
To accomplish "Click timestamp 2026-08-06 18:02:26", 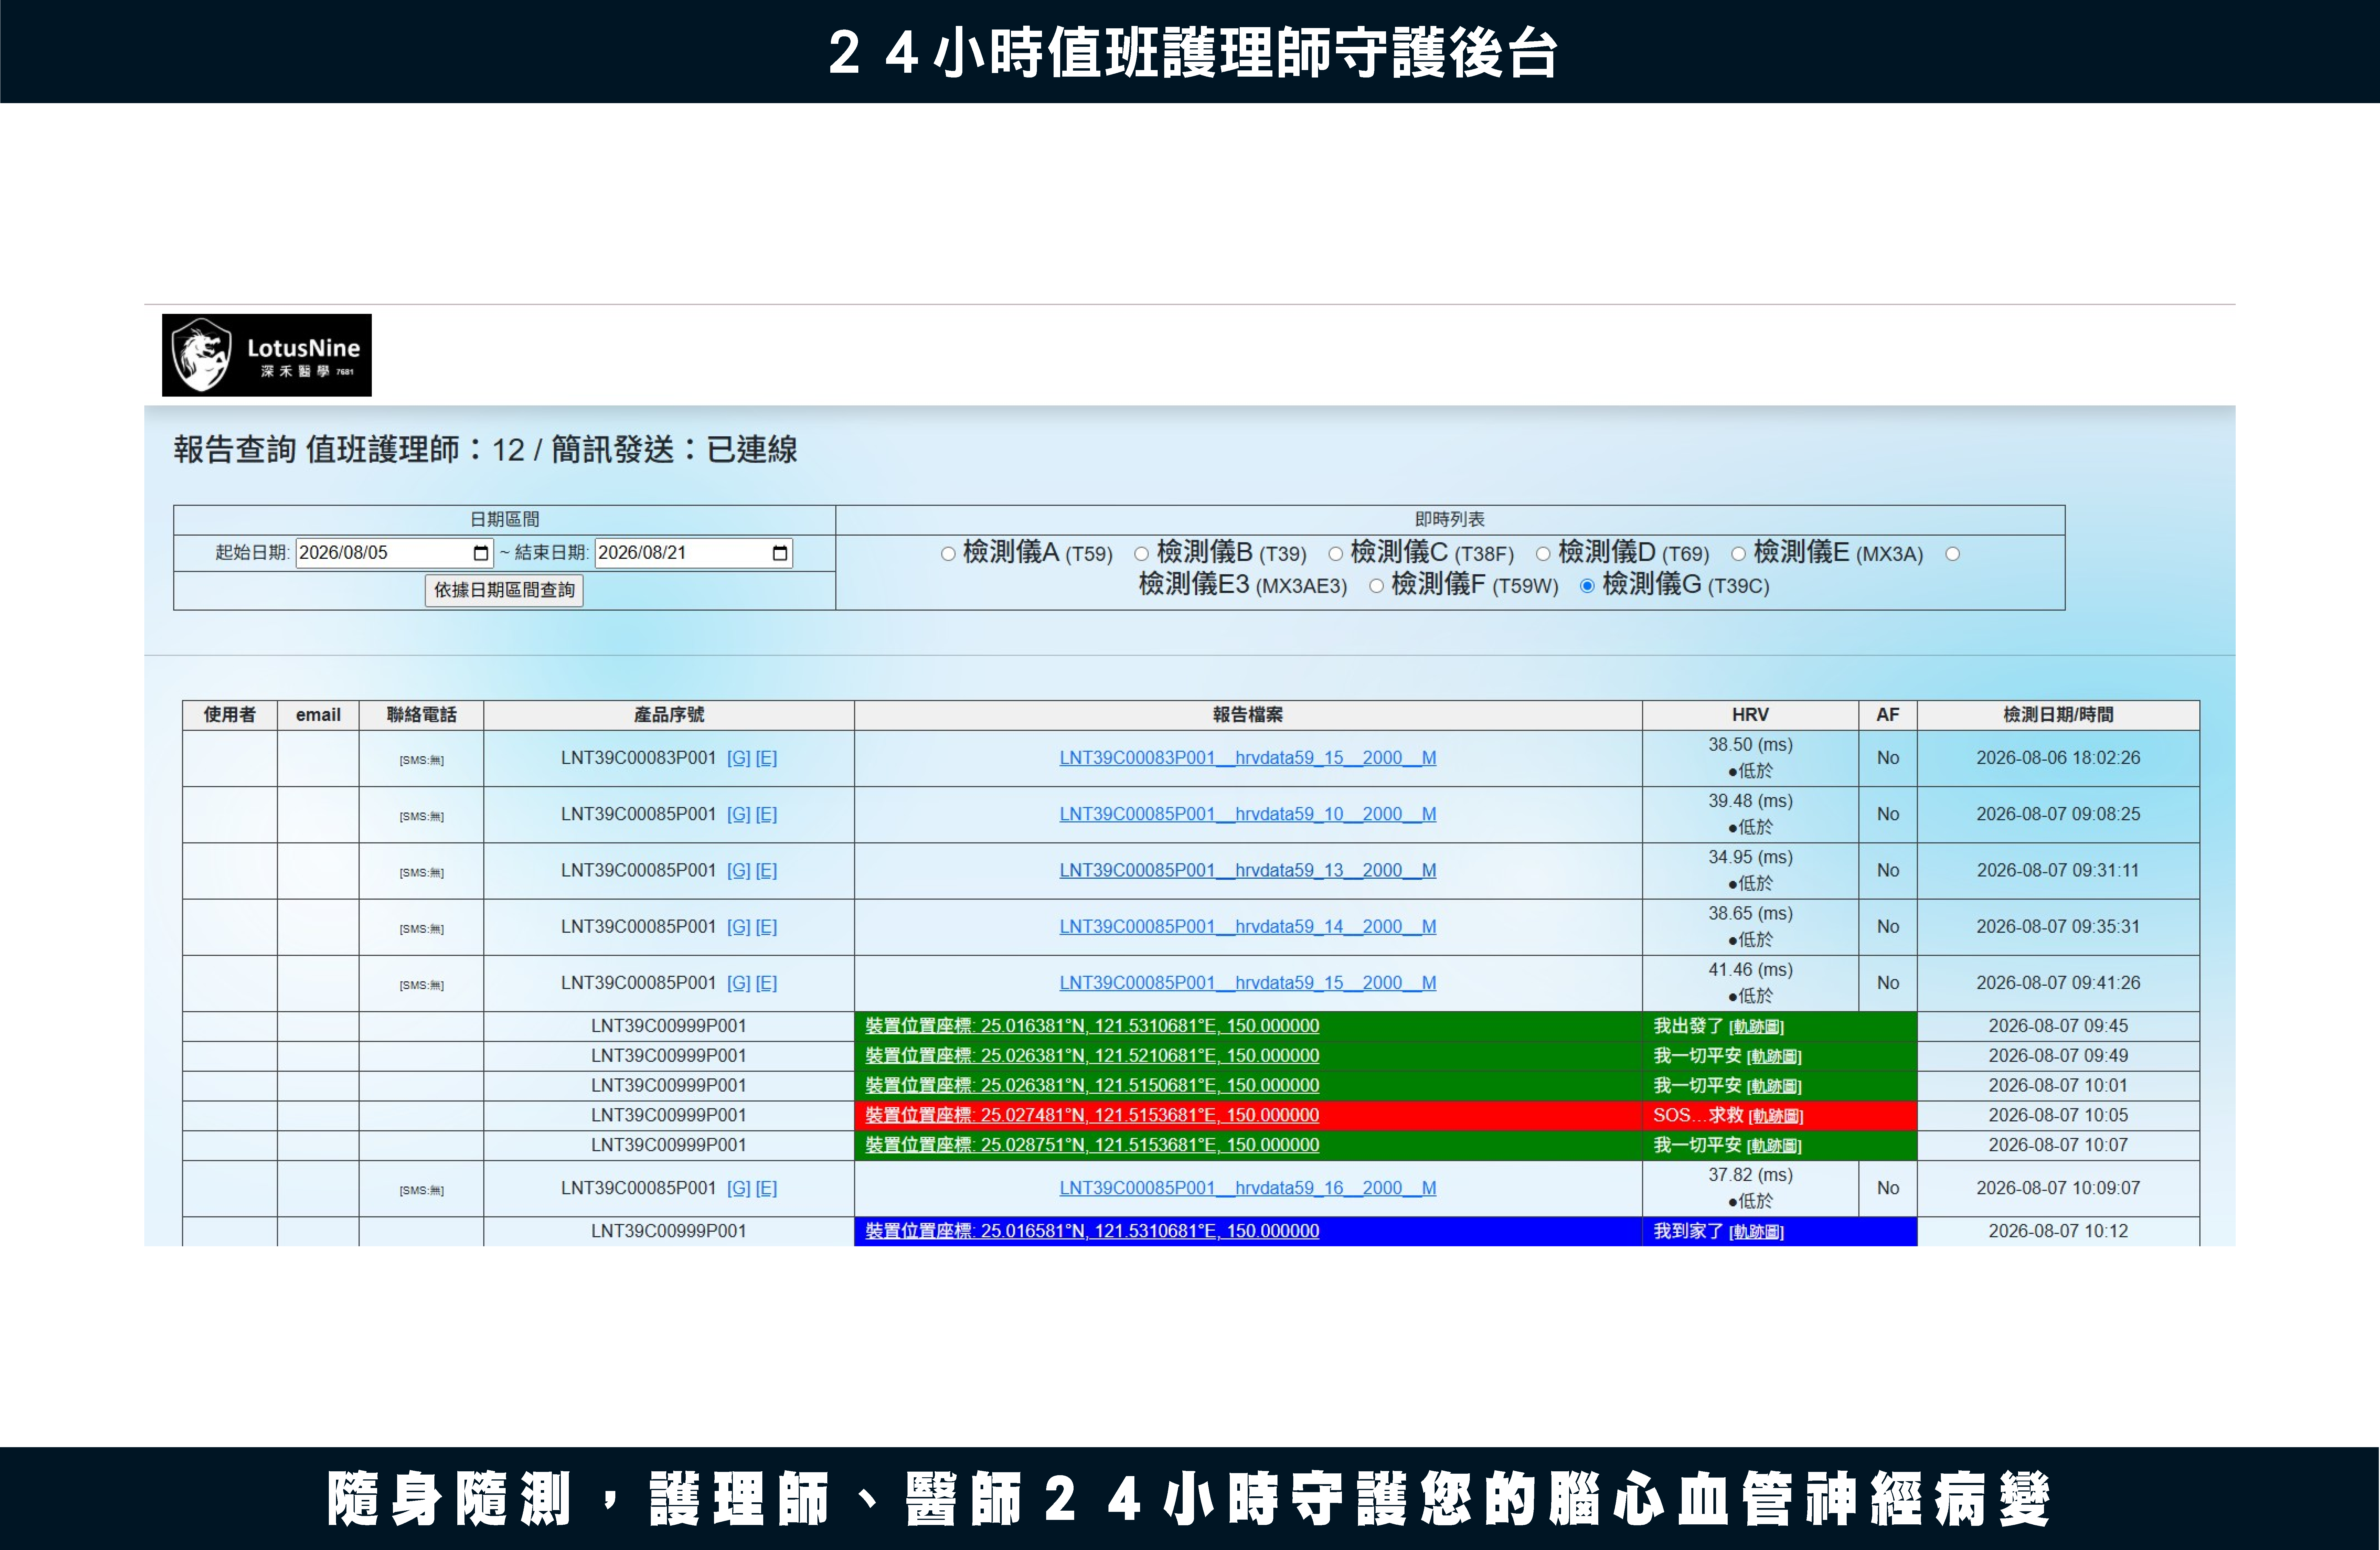I will click(x=2058, y=758).
